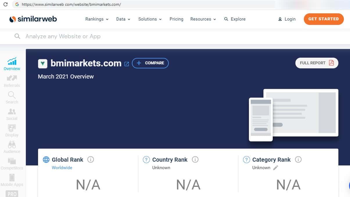Click the browser address bar URL

pyautogui.click(x=71, y=4)
